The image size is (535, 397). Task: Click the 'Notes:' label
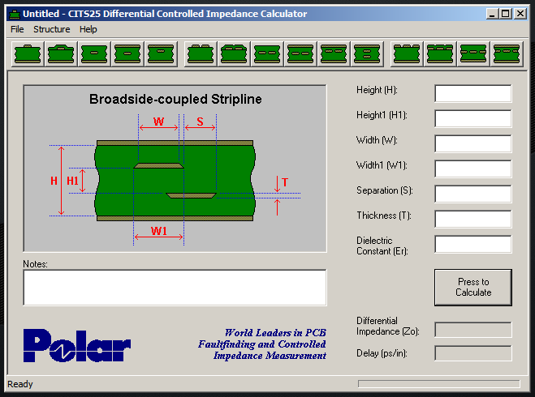(35, 264)
